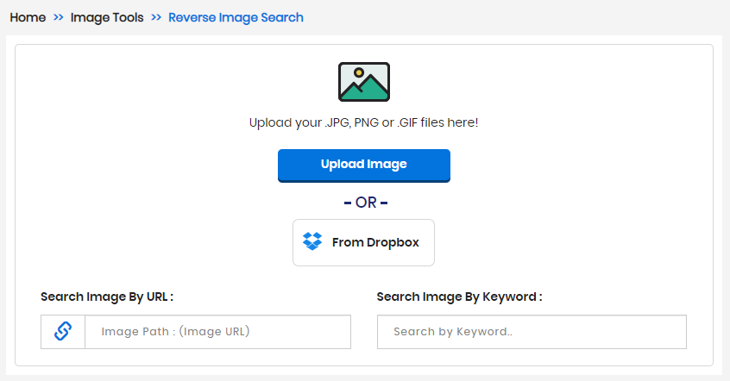This screenshot has width=730, height=381.
Task: Focus the Image Path (Image URL) field
Action: coord(218,332)
